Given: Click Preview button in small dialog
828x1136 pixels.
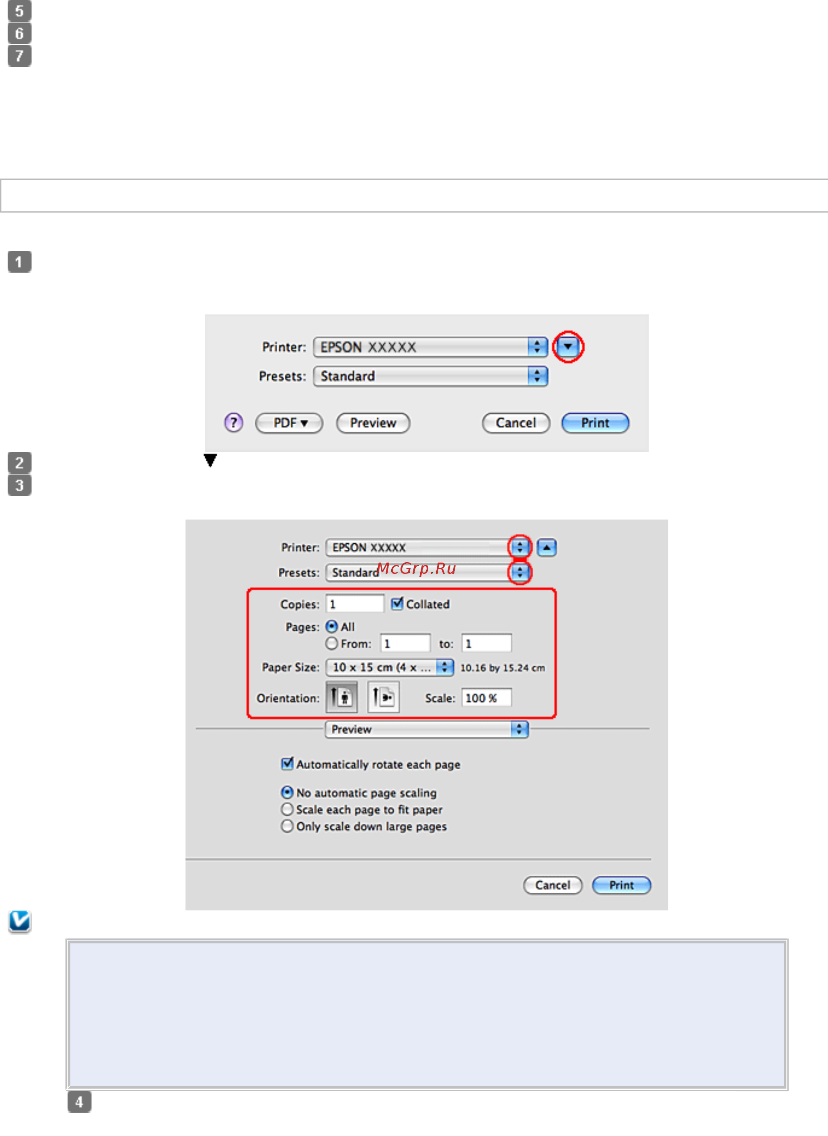Looking at the screenshot, I should pos(373,423).
